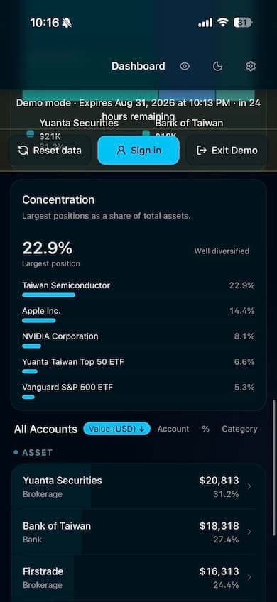Viewport: 277px width, 602px height.
Task: Toggle Value (USD) sort direction arrow
Action: (142, 429)
